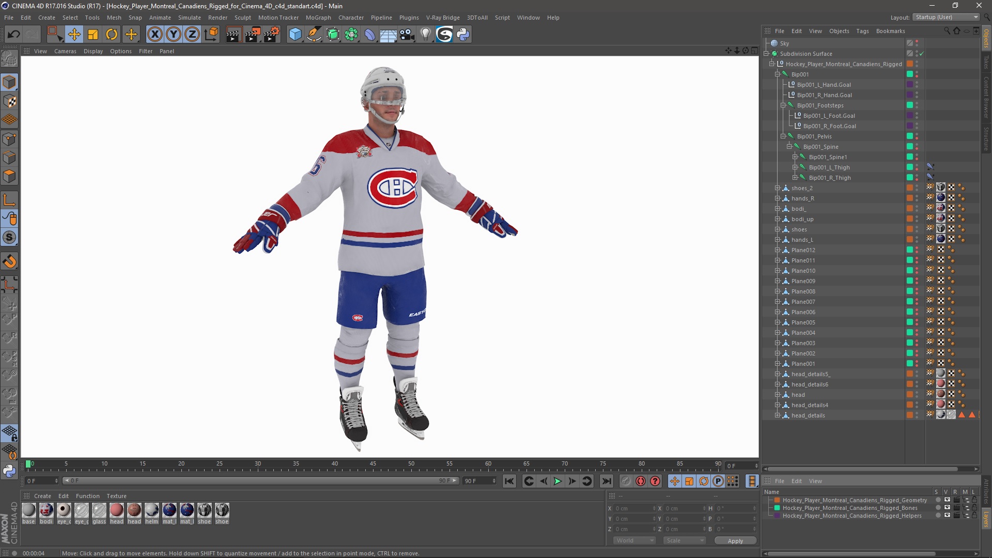
Task: Click the Record Active Objects button
Action: point(626,481)
